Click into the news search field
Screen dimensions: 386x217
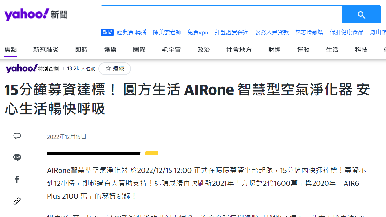[x=221, y=14]
